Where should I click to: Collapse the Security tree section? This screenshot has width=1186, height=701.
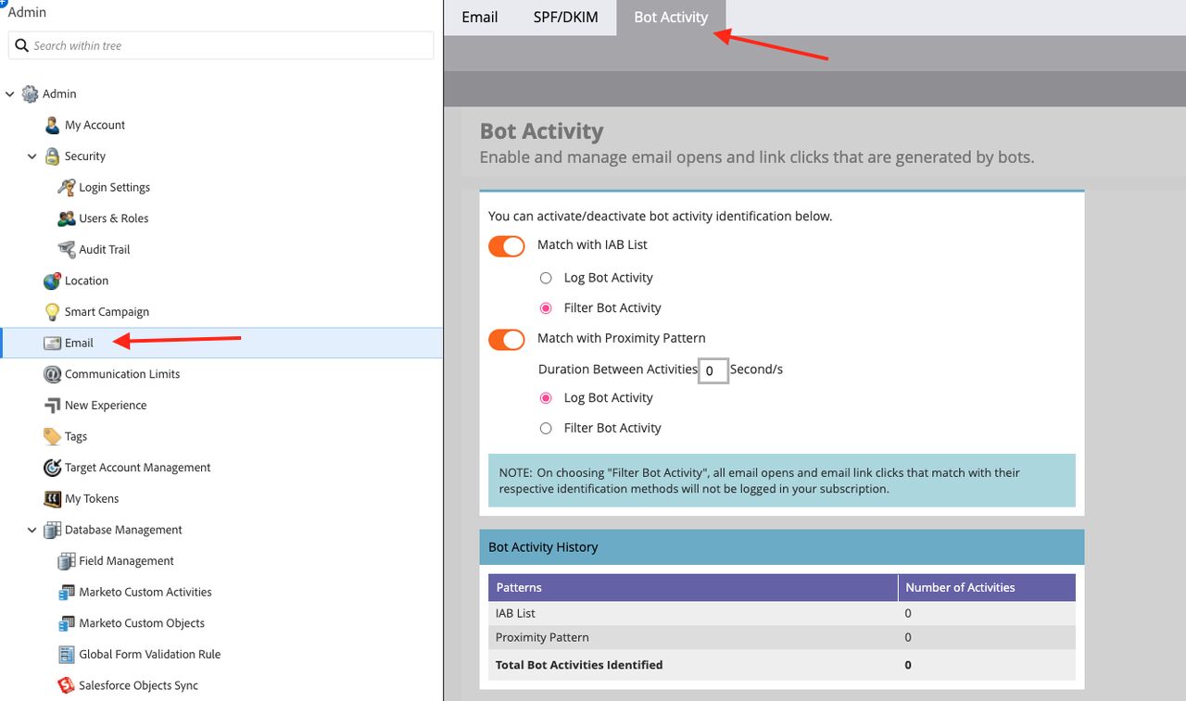pos(32,156)
